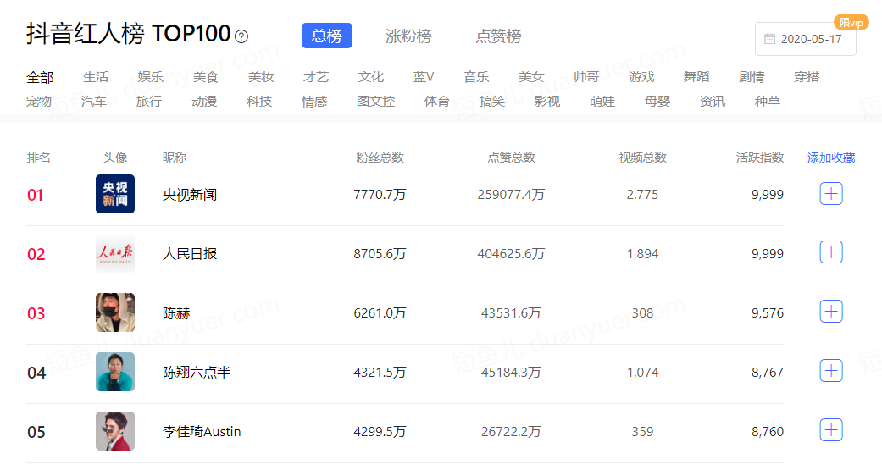This screenshot has height=470, width=882.
Task: Open the 人民日报 nickname link
Action: tap(190, 254)
